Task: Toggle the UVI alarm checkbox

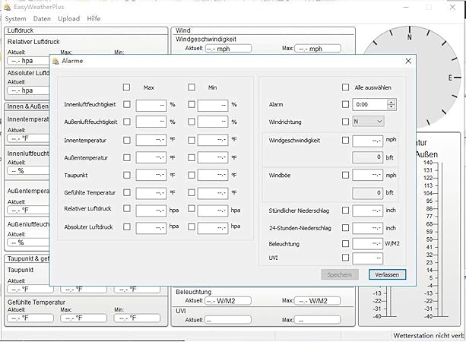Action: pos(346,258)
